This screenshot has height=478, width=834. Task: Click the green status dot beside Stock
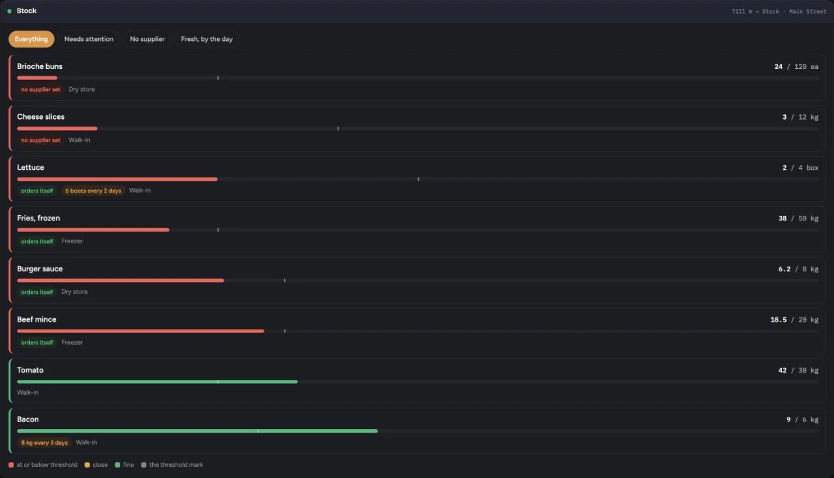tap(9, 11)
